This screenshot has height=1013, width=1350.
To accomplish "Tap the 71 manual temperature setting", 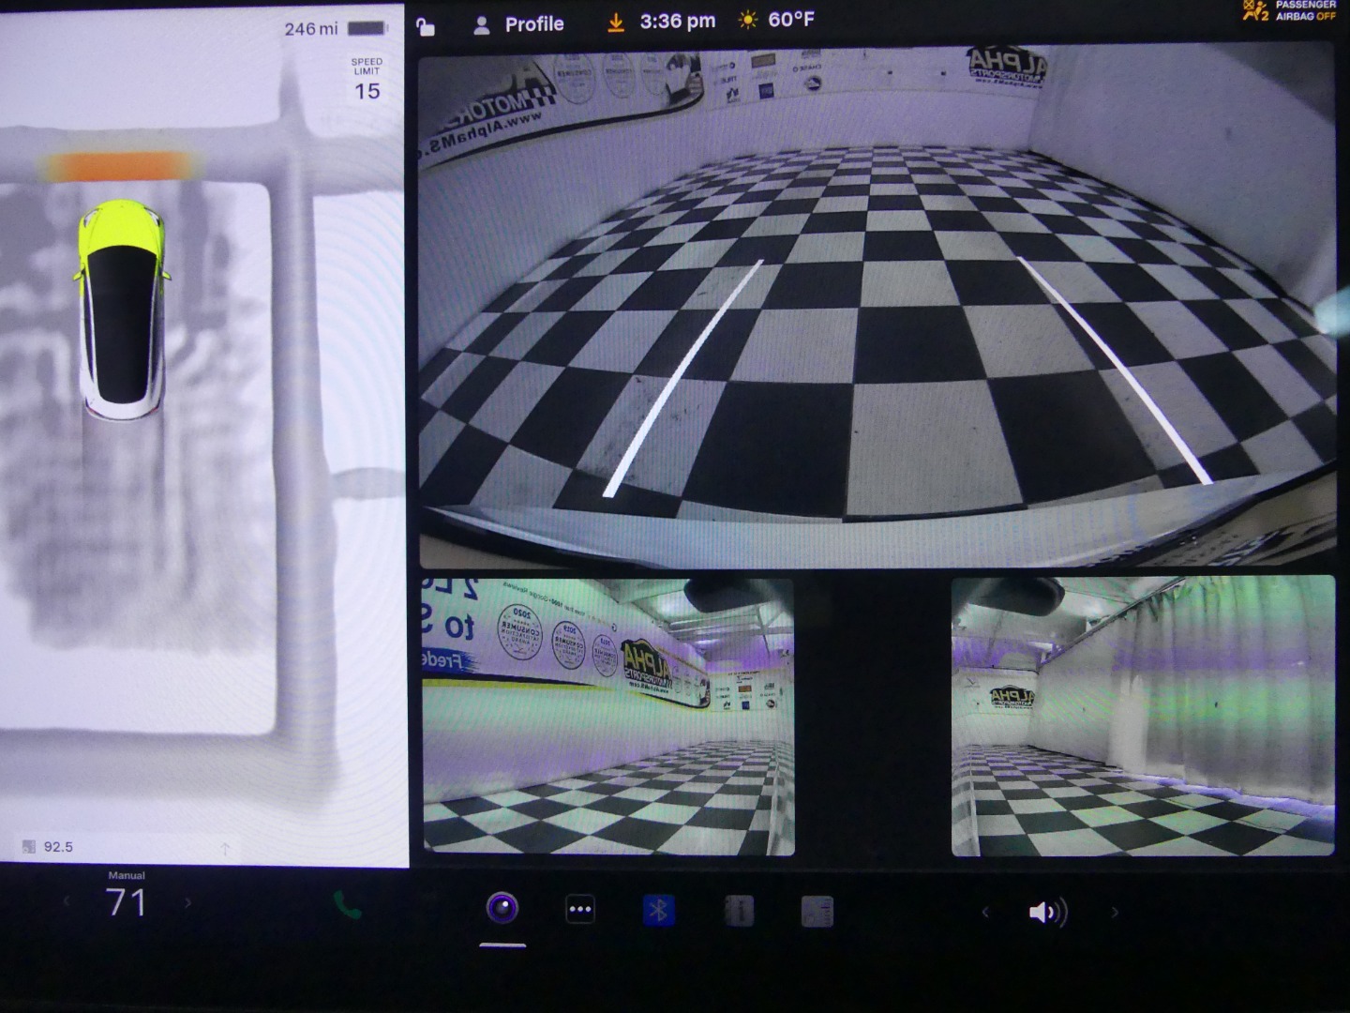I will coord(127,900).
